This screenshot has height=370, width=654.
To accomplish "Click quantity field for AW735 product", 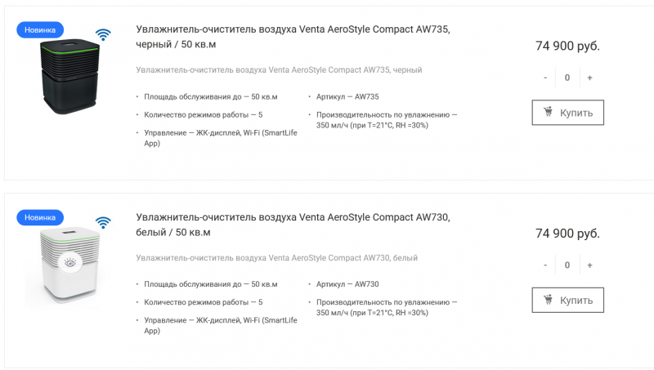I will point(567,78).
